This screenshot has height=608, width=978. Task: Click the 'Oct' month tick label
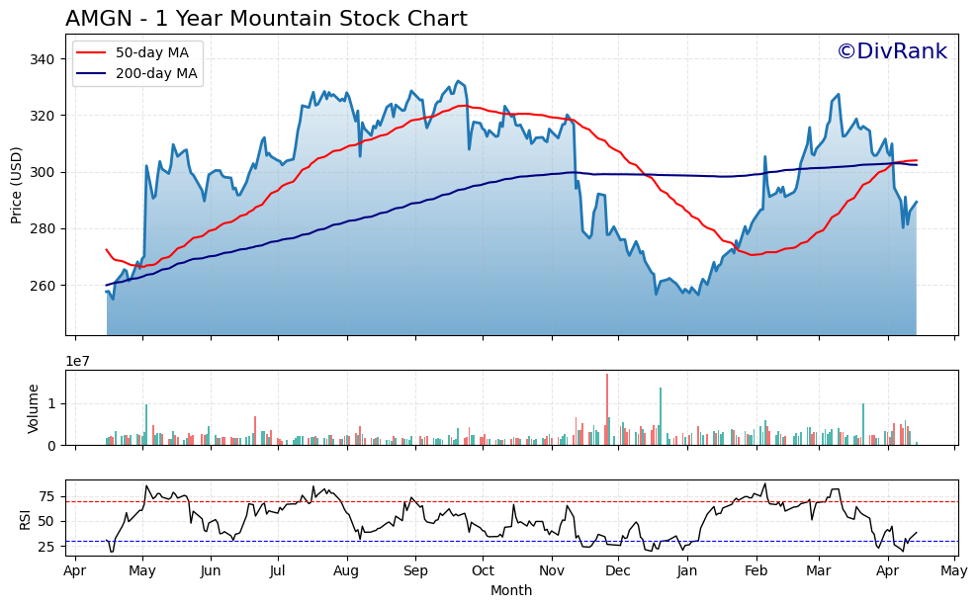pos(483,570)
